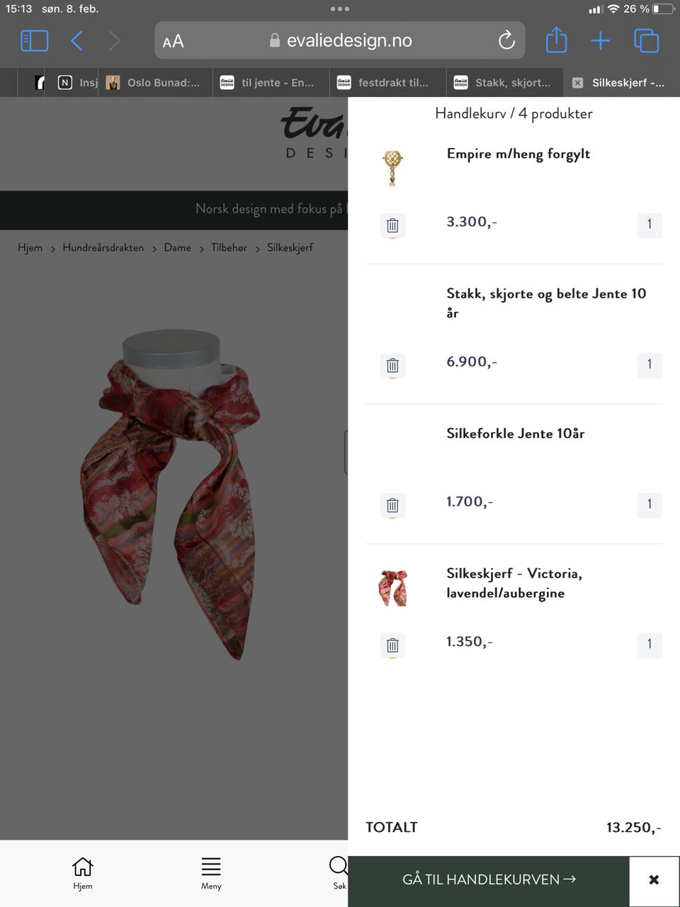Change quantity field for Empire m/heng forgylt
This screenshot has height=907, width=680.
tap(650, 225)
